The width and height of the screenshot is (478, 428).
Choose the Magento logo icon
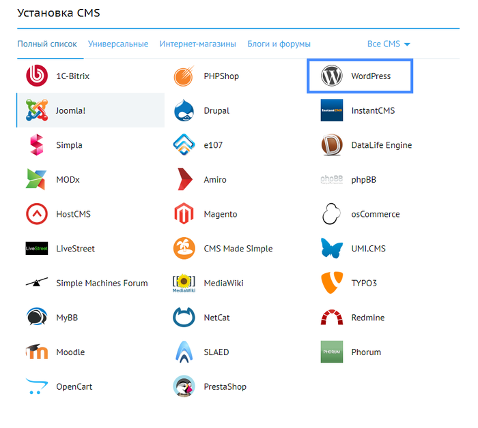click(x=184, y=214)
